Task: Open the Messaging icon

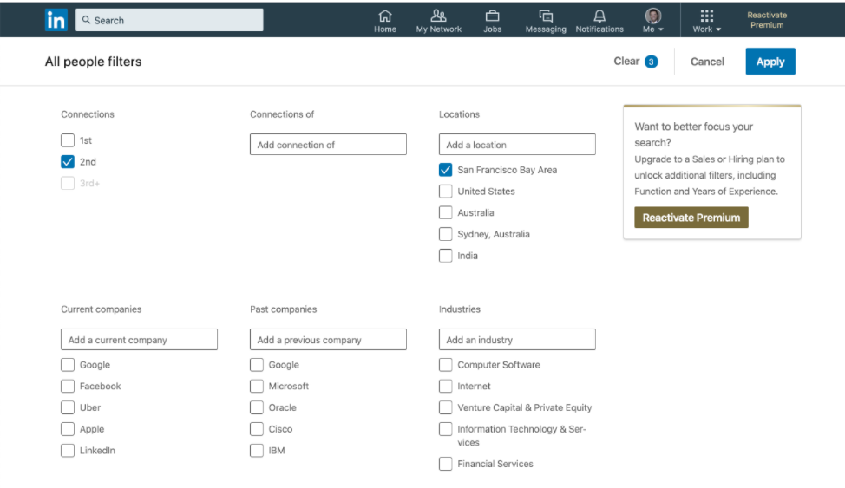Action: 546,16
